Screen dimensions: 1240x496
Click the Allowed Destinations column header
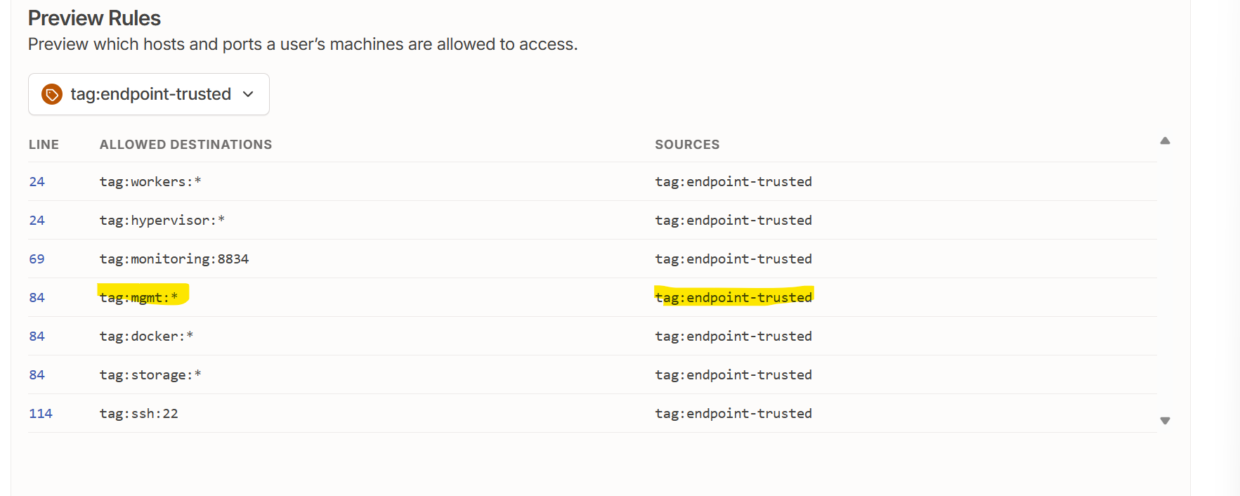[185, 145]
